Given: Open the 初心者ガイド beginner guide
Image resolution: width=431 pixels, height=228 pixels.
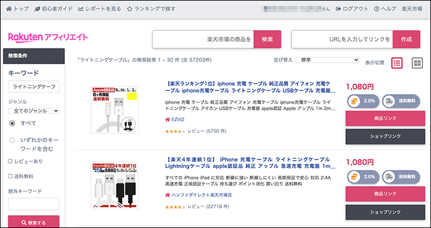Looking at the screenshot, I should 53,8.
